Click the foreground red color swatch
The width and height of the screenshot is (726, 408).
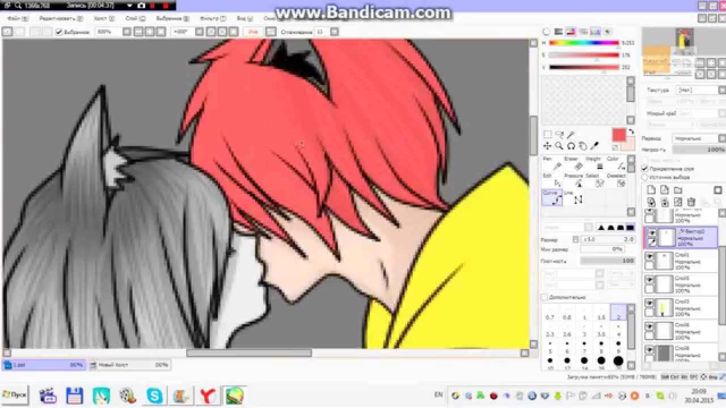click(619, 135)
